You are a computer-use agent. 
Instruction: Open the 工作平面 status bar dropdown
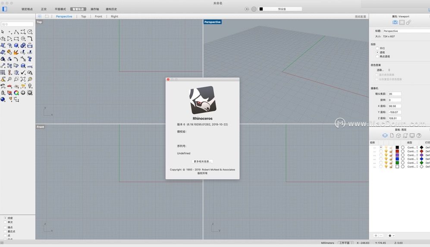pyautogui.click(x=346, y=243)
